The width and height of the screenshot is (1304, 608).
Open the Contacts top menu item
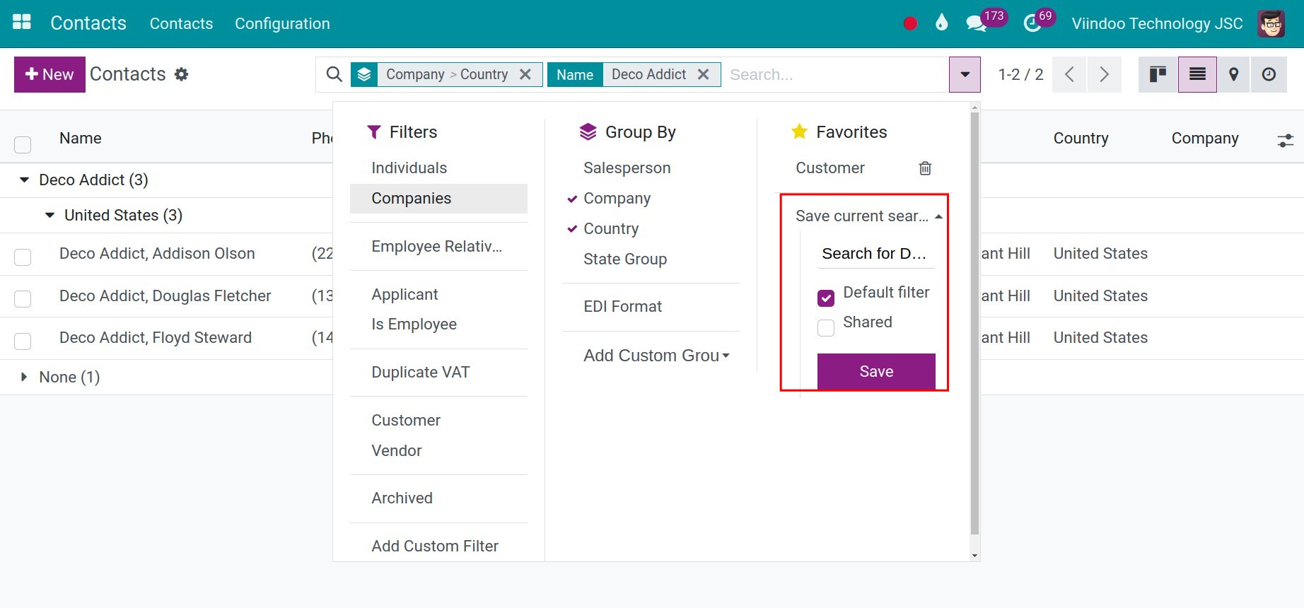coord(181,23)
